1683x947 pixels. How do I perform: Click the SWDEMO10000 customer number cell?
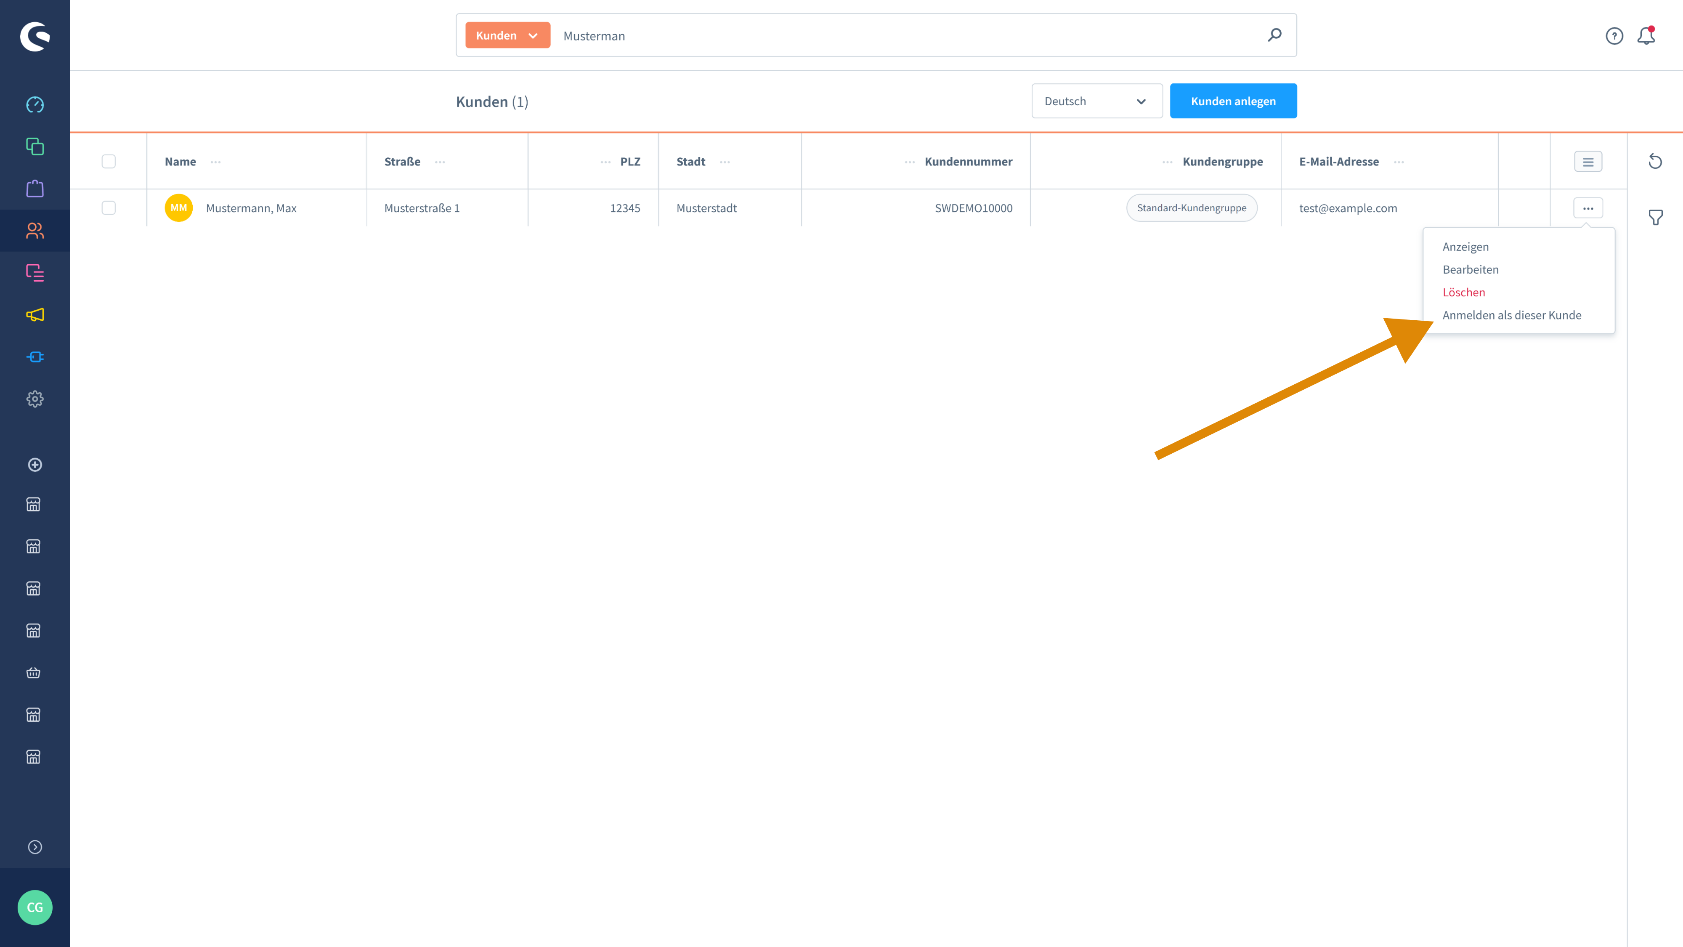974,208
